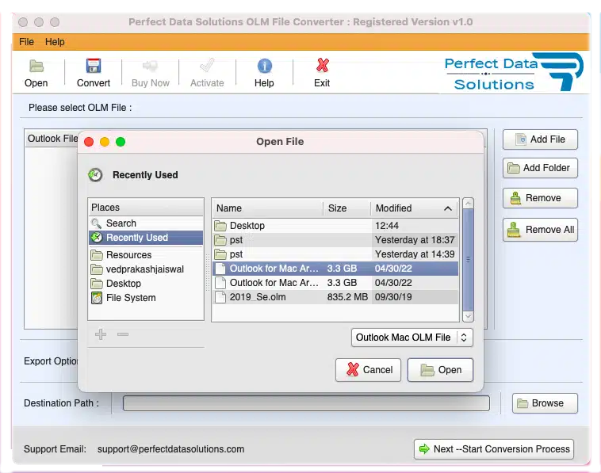Viewport: 601px width, 473px height.
Task: Click the scrollbar down arrow
Action: [x=468, y=316]
